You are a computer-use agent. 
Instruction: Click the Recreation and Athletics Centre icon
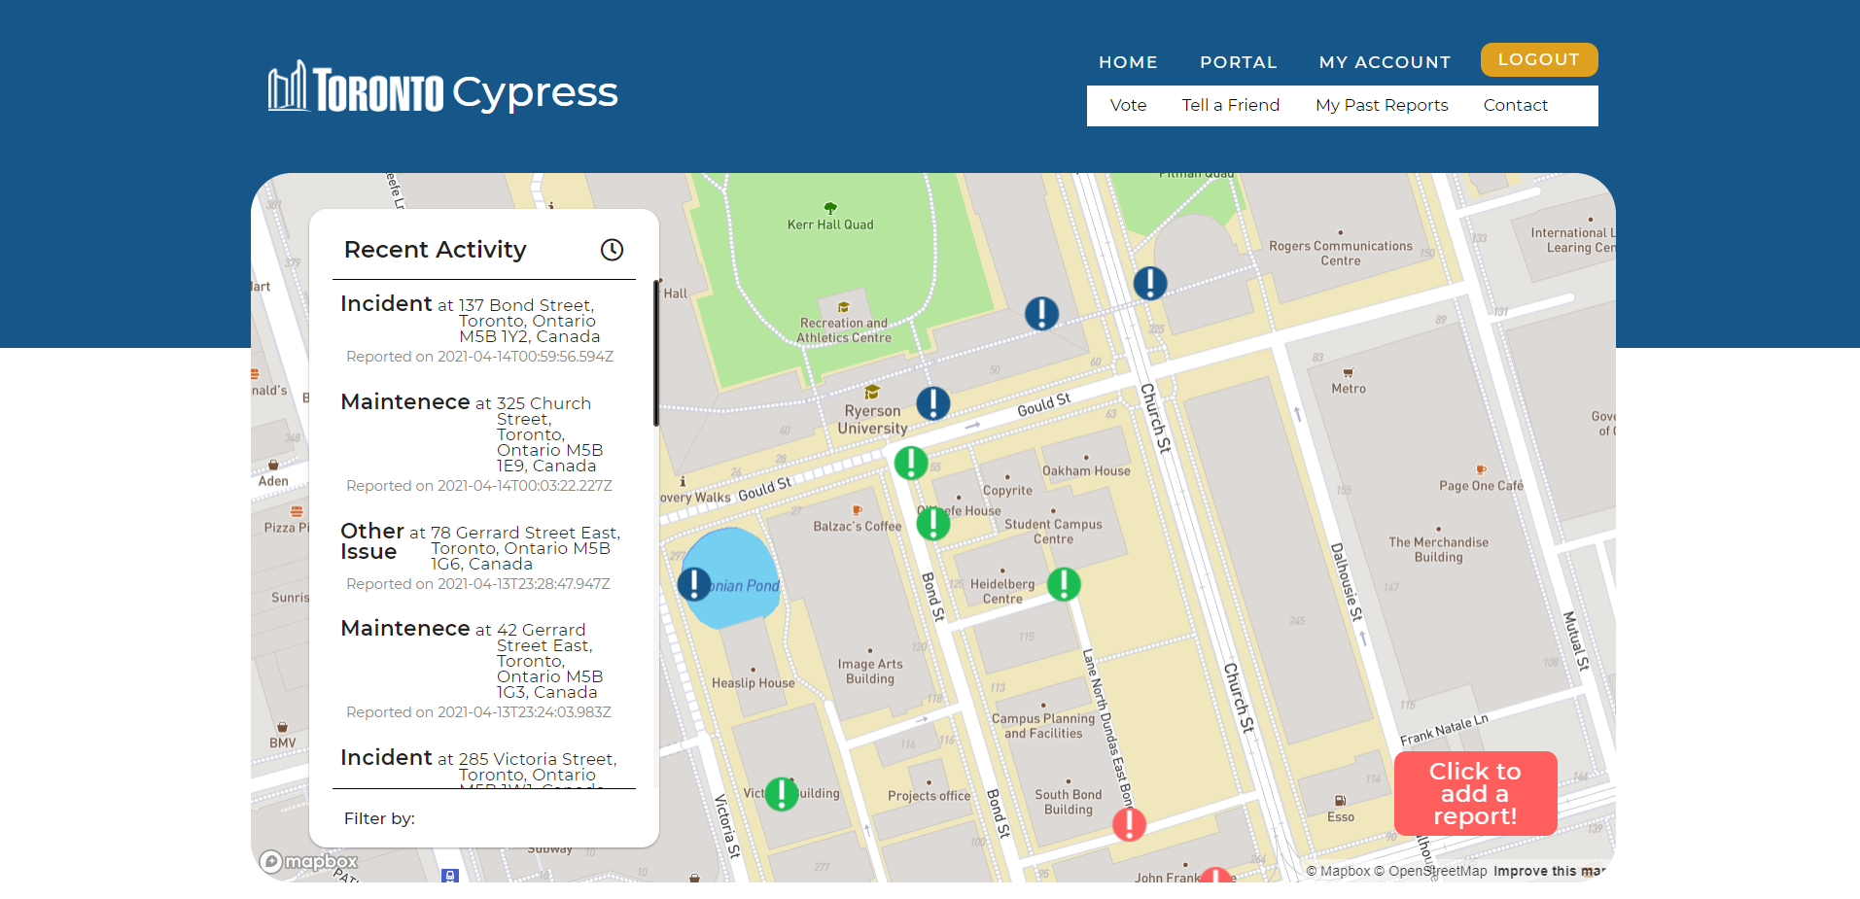[844, 308]
